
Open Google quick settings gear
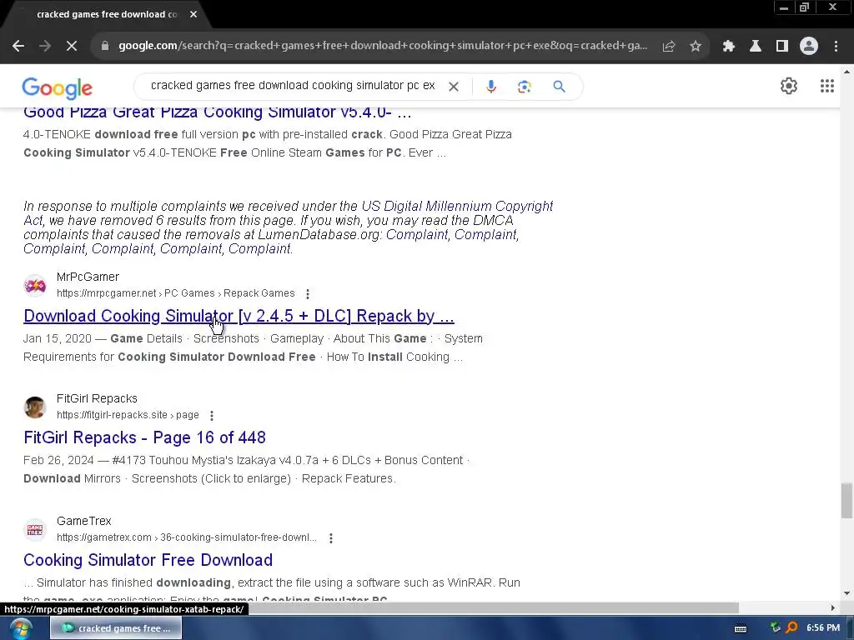[789, 86]
